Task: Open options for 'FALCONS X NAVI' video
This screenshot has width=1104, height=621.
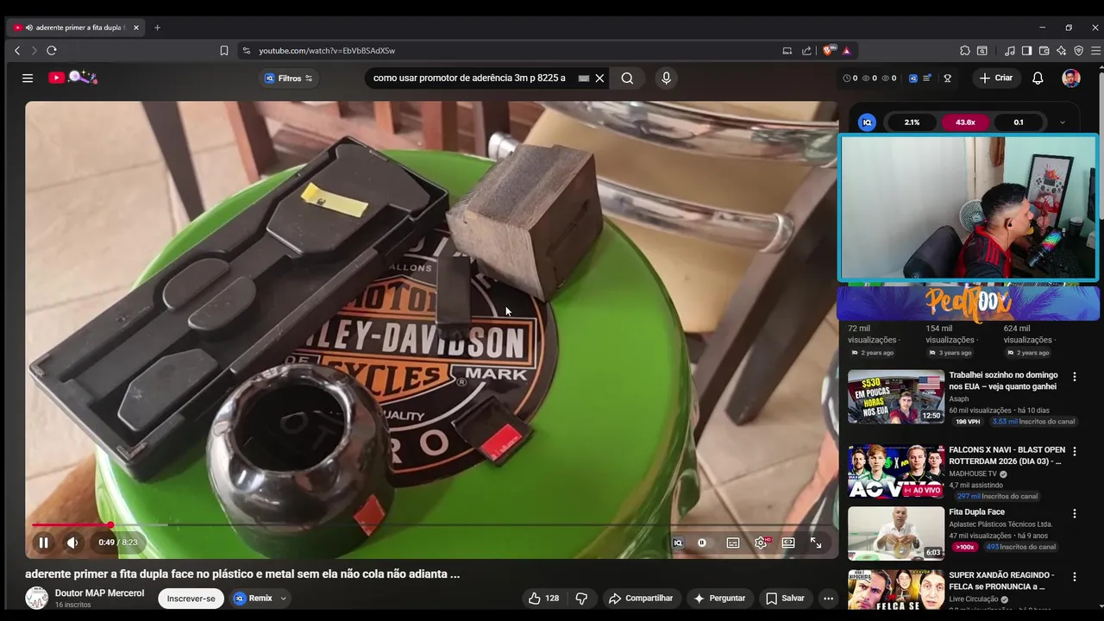Action: click(1074, 451)
